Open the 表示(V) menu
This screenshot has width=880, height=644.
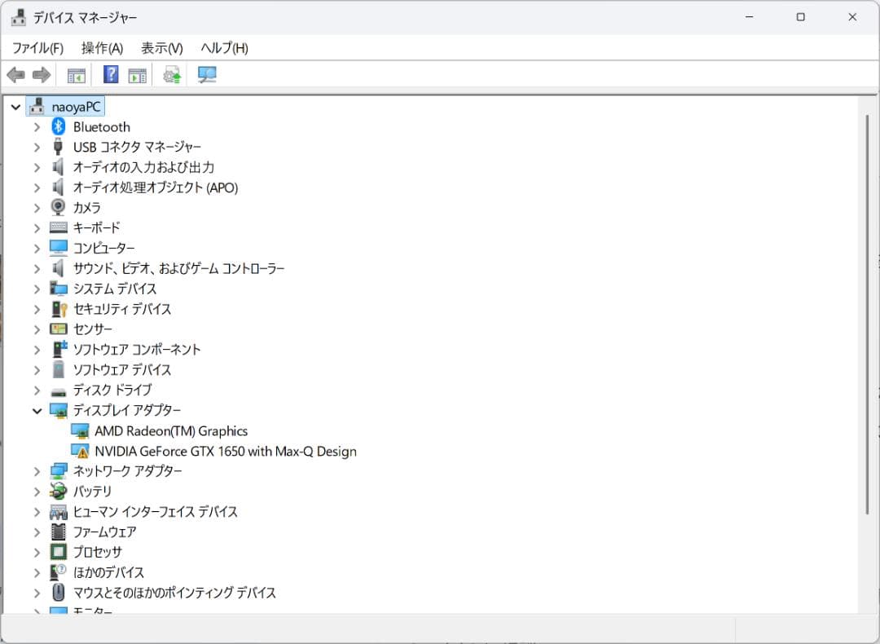point(160,48)
